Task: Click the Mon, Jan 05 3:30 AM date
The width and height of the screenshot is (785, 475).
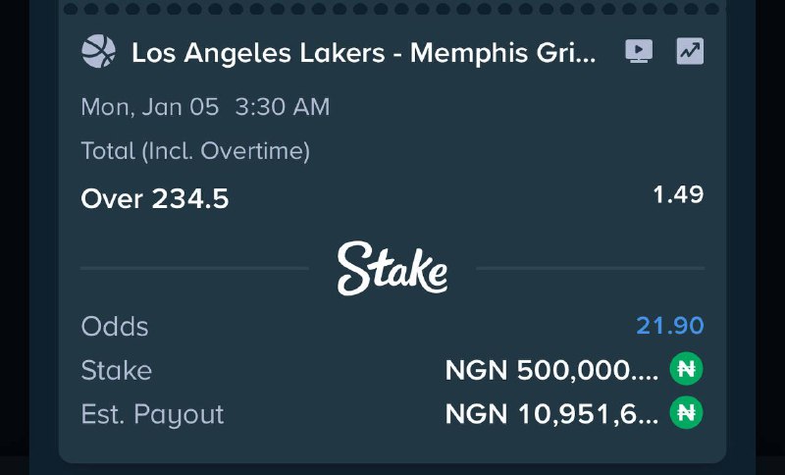Action: click(205, 107)
